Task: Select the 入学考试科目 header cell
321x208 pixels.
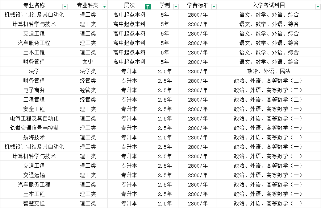Action: (269, 5)
